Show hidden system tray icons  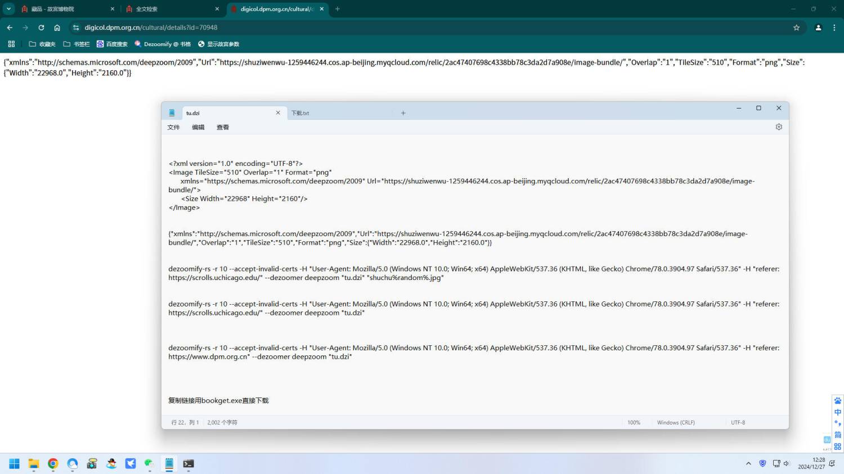[x=748, y=464]
